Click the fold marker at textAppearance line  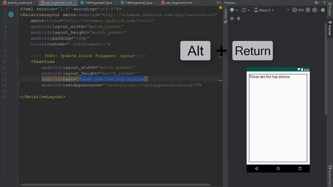[18, 85]
